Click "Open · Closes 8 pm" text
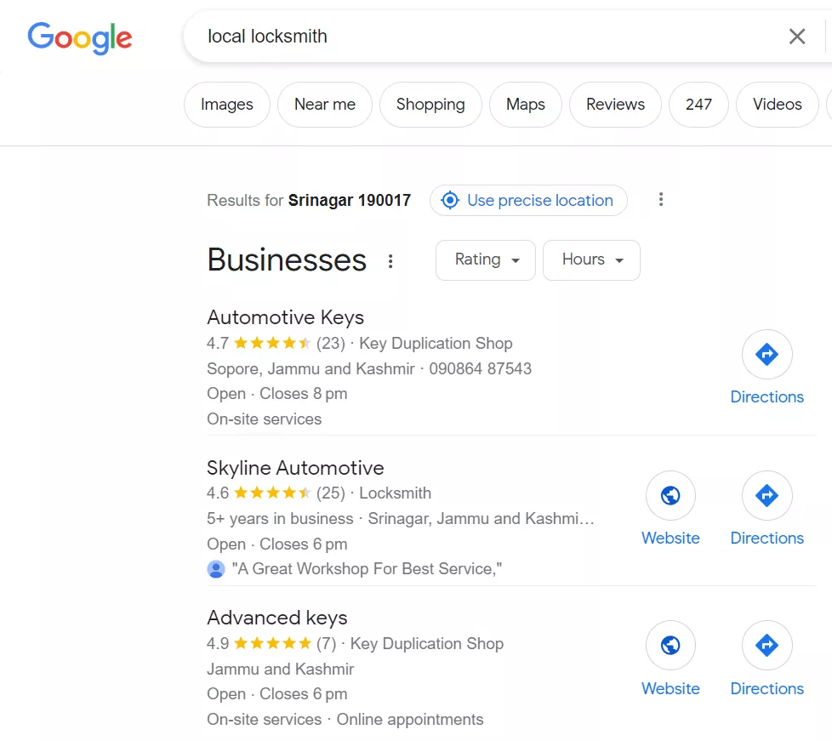Screen dimensions: 832x741 (277, 394)
